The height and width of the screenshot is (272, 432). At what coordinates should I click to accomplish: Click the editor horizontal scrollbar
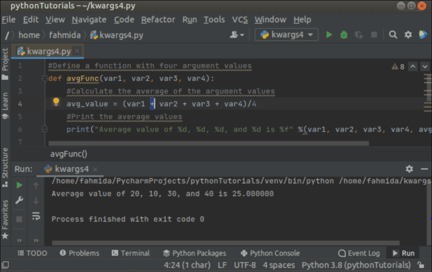[208, 143]
